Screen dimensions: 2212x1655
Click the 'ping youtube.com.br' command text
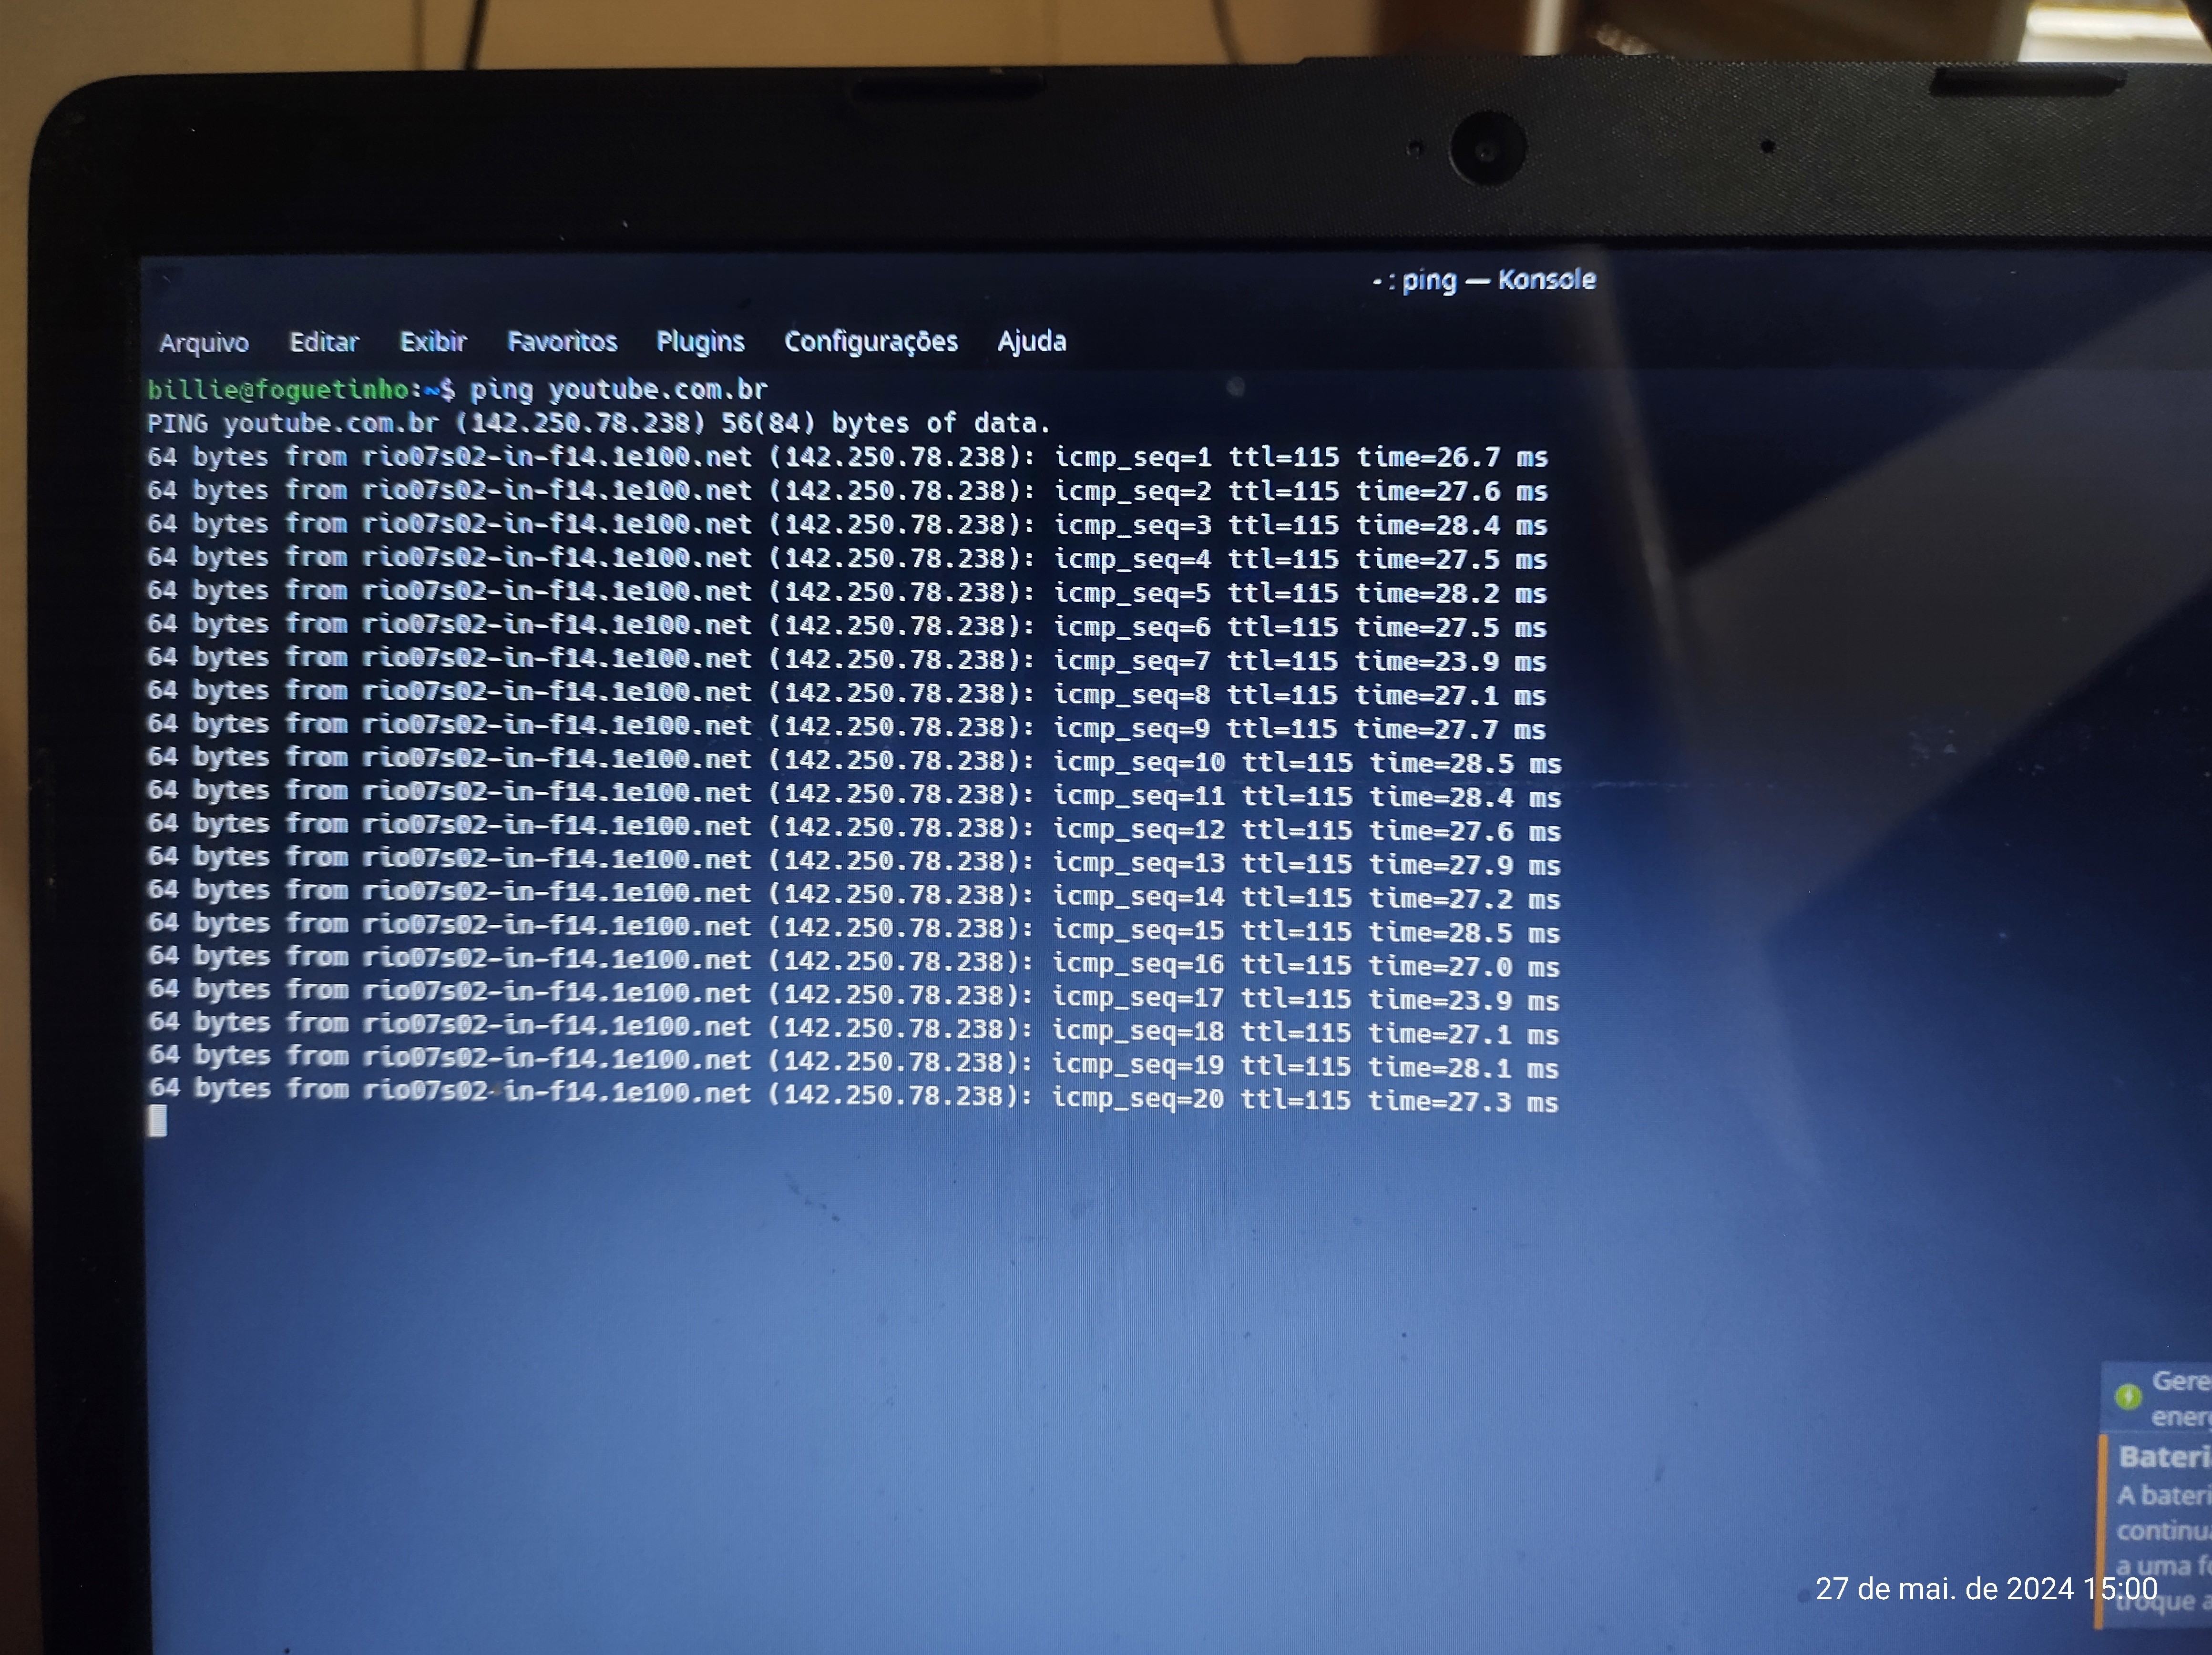click(618, 389)
